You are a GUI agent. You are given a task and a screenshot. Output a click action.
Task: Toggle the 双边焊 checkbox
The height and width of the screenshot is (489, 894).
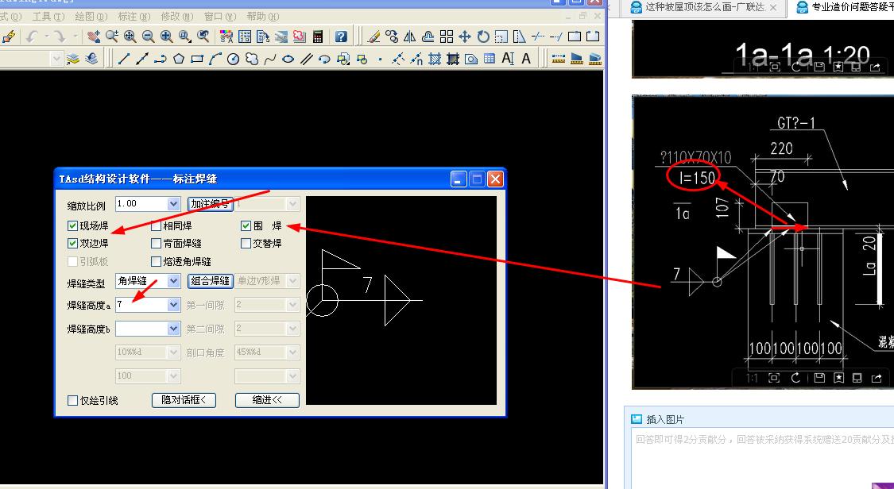[72, 243]
